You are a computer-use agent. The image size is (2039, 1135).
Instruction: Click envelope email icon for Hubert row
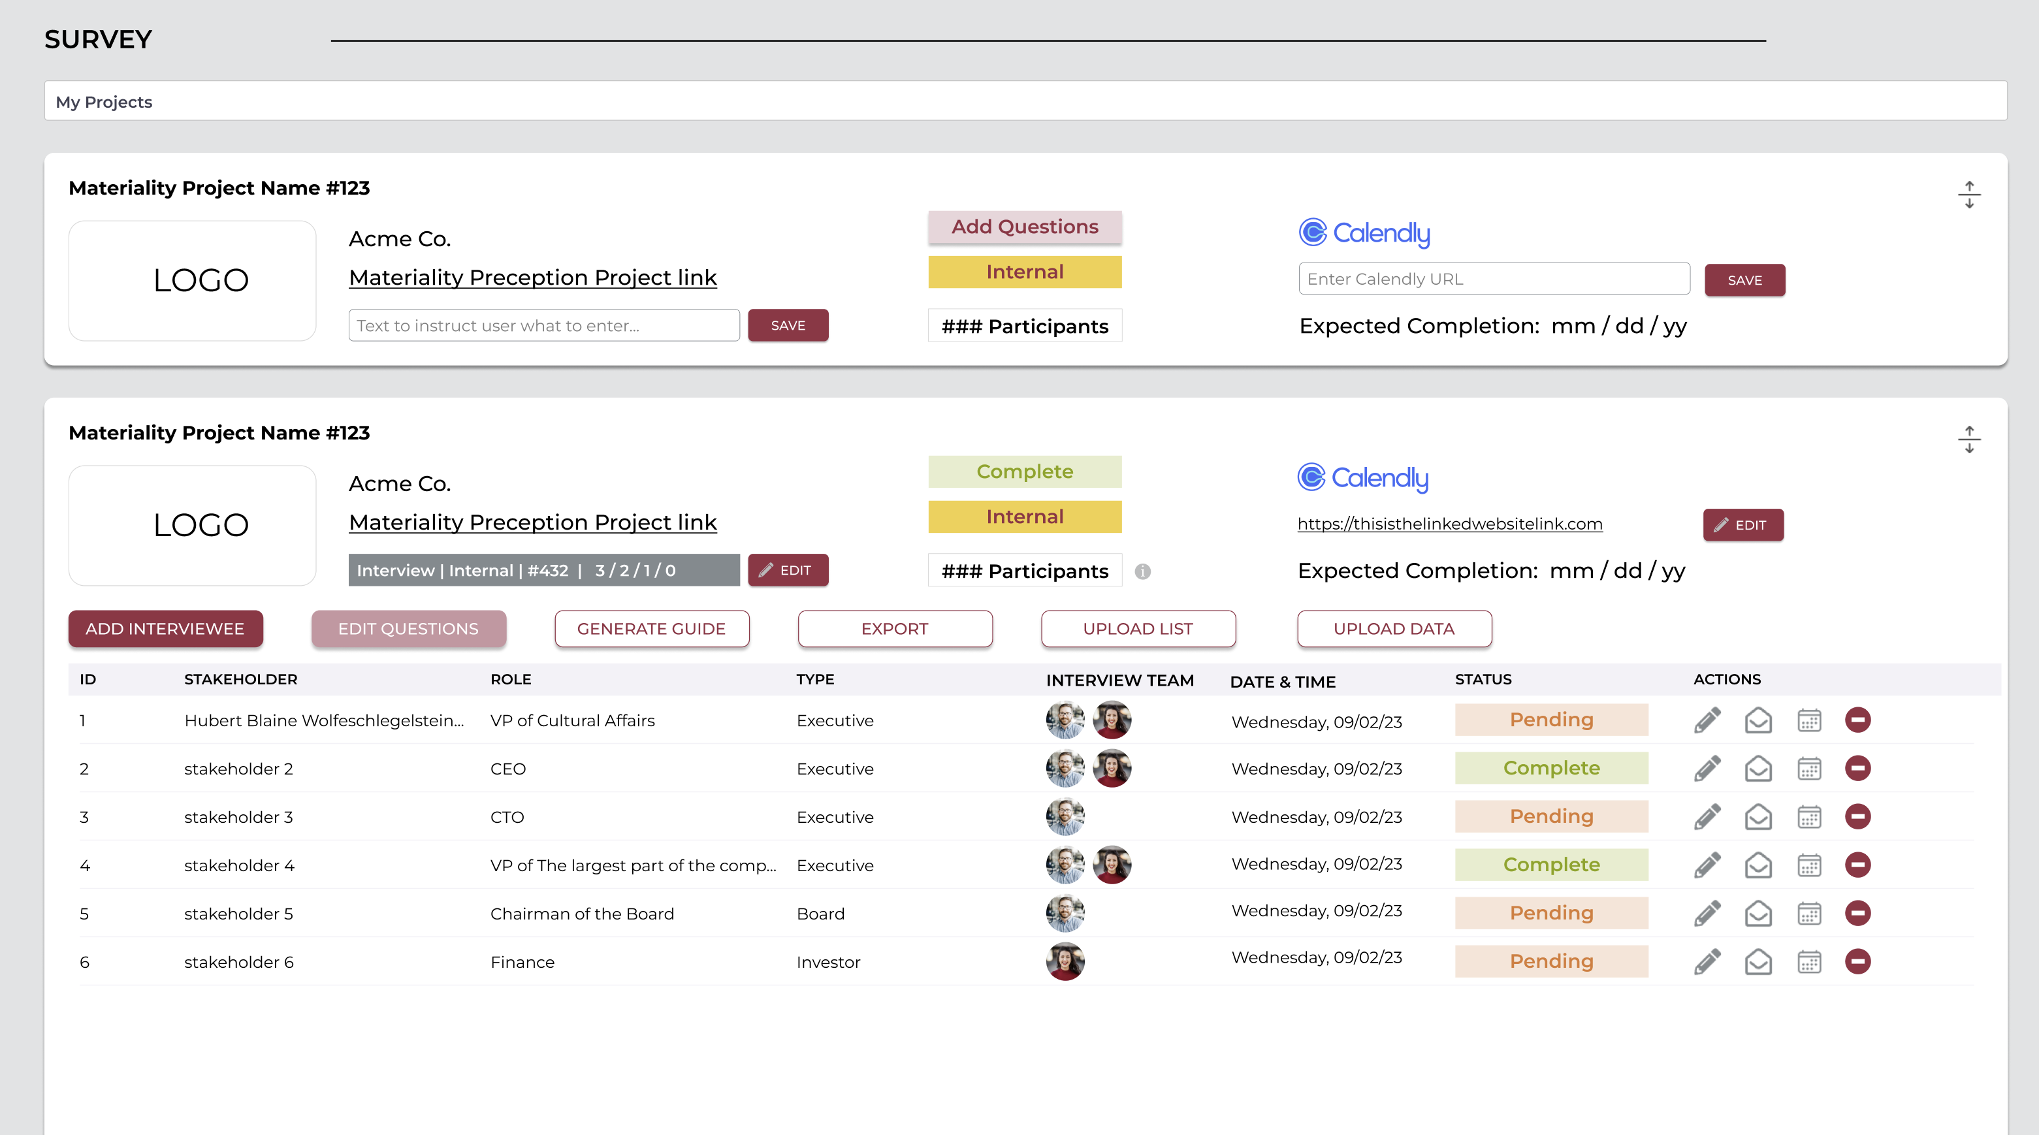coord(1758,720)
